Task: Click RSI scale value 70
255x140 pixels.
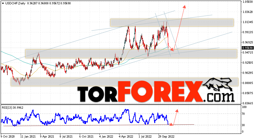Action: coord(243,114)
